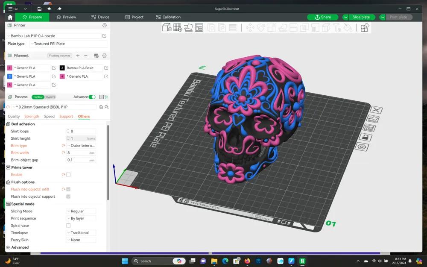This screenshot has width=427, height=267.
Task: Search process settings magnifier icon
Action: (107, 107)
